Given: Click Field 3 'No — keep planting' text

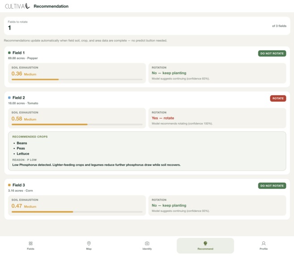Looking at the screenshot, I should (169, 206).
